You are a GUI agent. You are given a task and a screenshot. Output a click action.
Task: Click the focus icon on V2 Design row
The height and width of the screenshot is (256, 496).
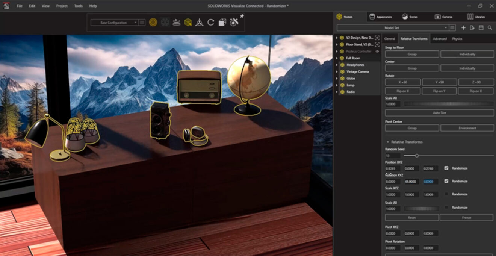pos(377,38)
